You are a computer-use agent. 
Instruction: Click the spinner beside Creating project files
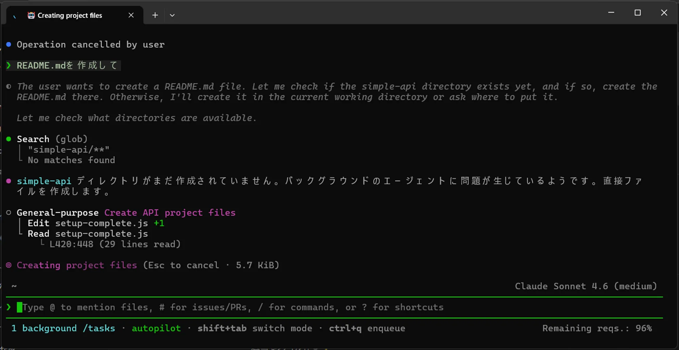(9, 265)
